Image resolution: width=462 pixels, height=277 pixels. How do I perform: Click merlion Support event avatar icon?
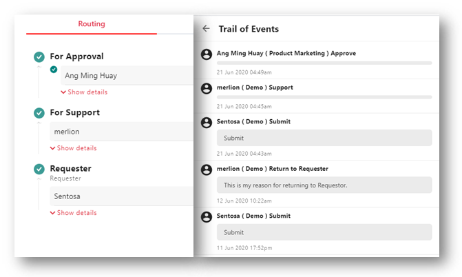coord(207,88)
